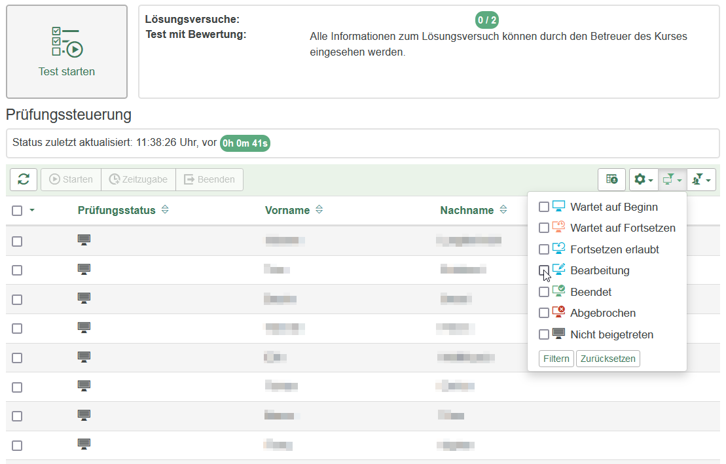Tick the Fortsetzen erlaubt checkbox
Image resolution: width=726 pixels, height=464 pixels.
544,249
